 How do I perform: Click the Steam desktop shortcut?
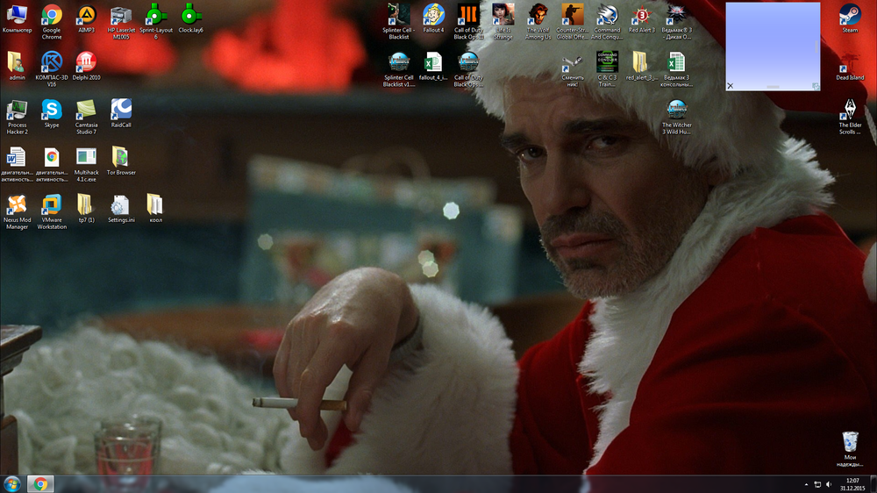point(849,16)
